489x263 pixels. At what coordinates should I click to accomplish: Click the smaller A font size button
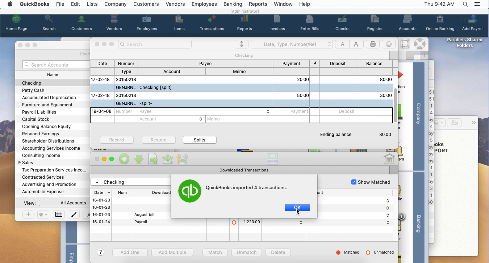point(342,44)
